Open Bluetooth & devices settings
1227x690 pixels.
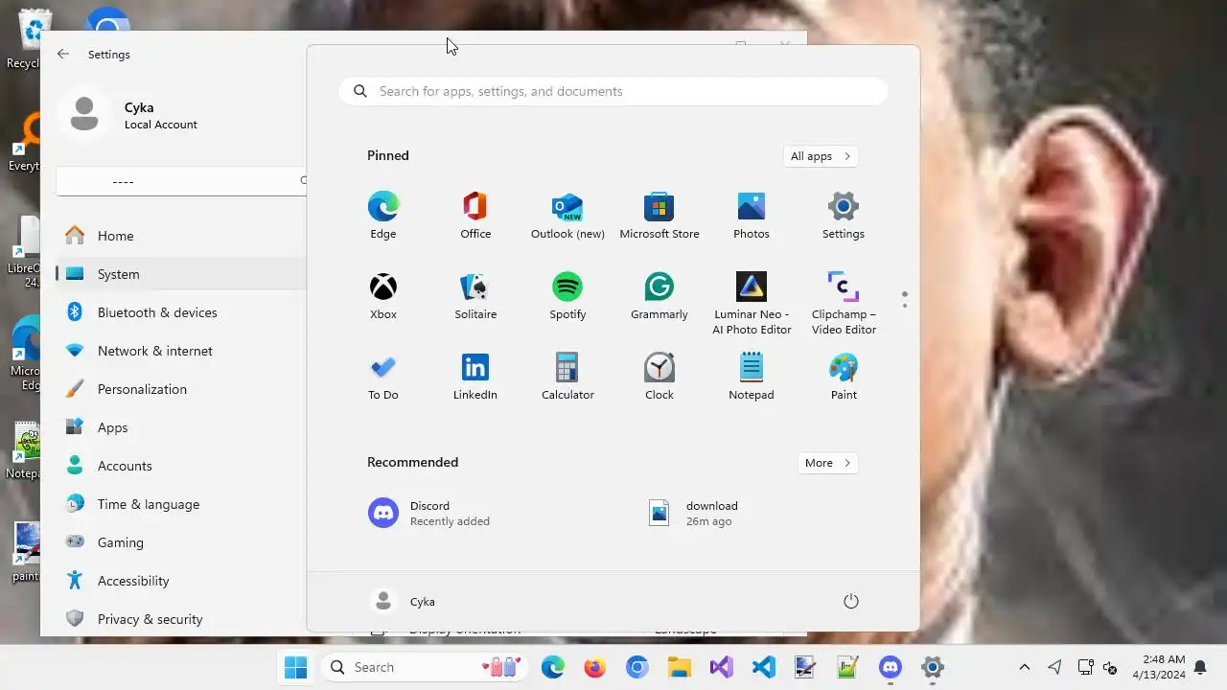(x=180, y=312)
